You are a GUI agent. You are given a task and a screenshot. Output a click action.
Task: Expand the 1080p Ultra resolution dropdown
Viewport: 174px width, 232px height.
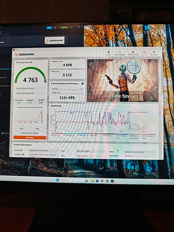(x=67, y=93)
